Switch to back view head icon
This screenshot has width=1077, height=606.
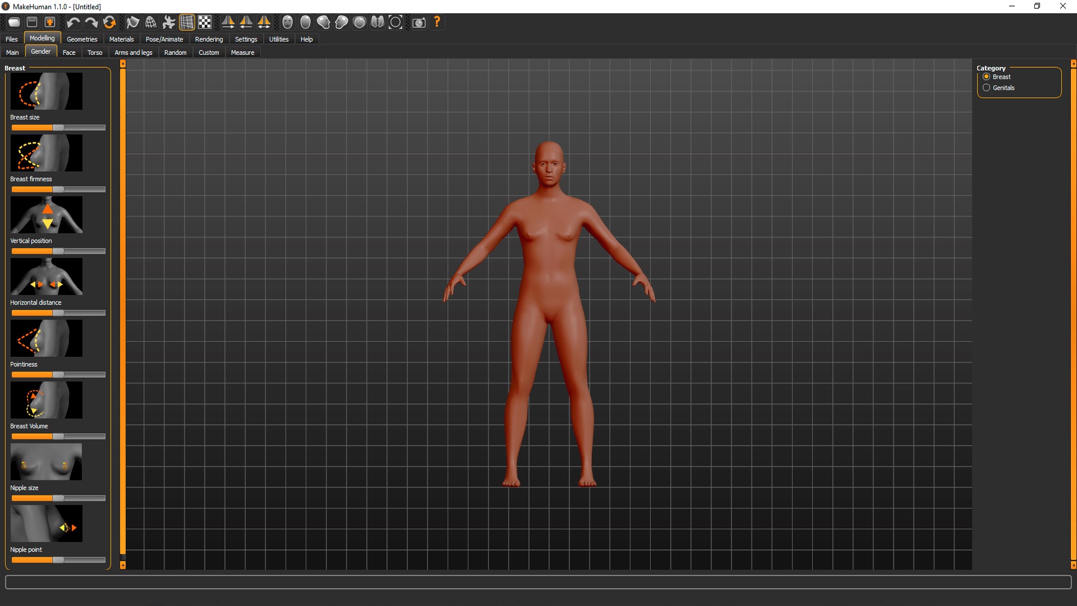[306, 22]
